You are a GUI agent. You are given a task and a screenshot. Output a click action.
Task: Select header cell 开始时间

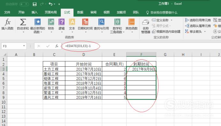(84, 64)
